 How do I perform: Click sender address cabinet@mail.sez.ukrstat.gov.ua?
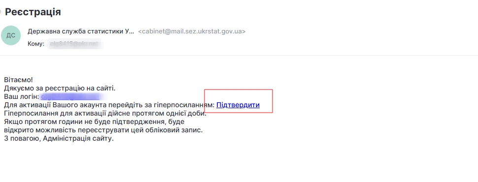192,31
